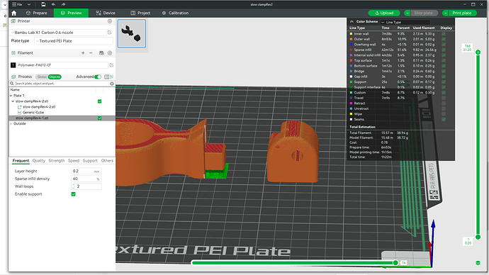
Task: Add a filament with plus icon
Action: [x=83, y=53]
